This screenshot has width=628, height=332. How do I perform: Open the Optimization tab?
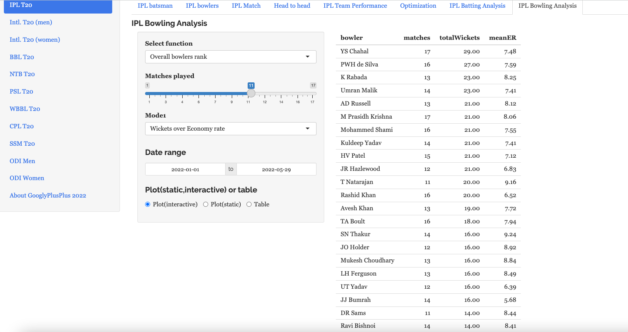point(418,6)
